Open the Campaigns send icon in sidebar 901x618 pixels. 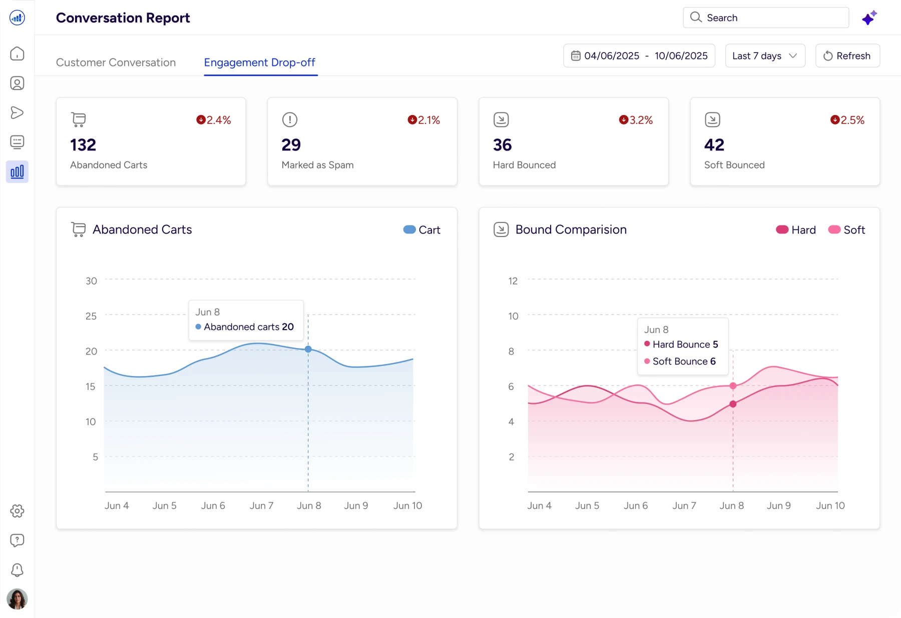tap(17, 112)
